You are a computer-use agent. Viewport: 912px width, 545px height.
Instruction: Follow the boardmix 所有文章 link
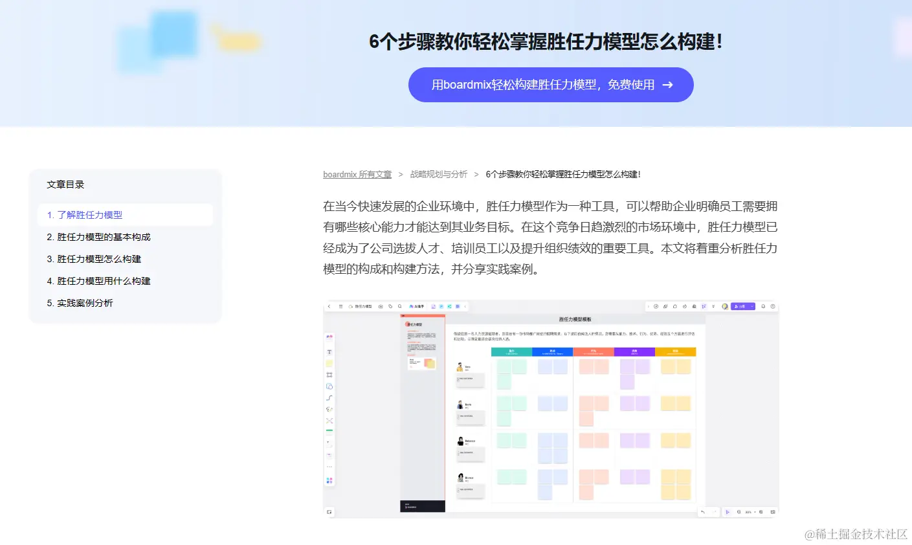[357, 173]
